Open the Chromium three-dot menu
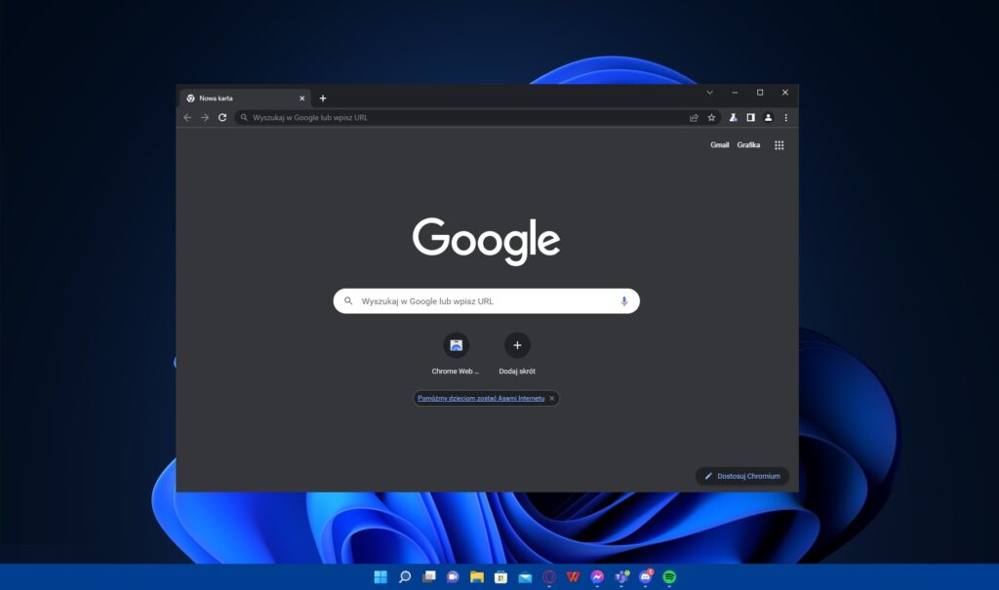The width and height of the screenshot is (999, 590). (786, 117)
